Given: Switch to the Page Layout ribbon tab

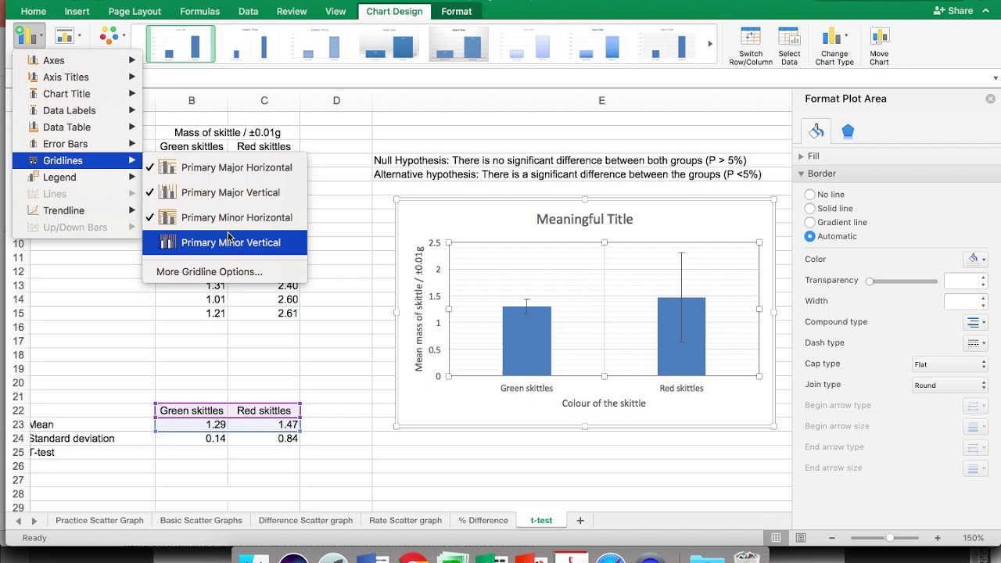Looking at the screenshot, I should pyautogui.click(x=135, y=11).
